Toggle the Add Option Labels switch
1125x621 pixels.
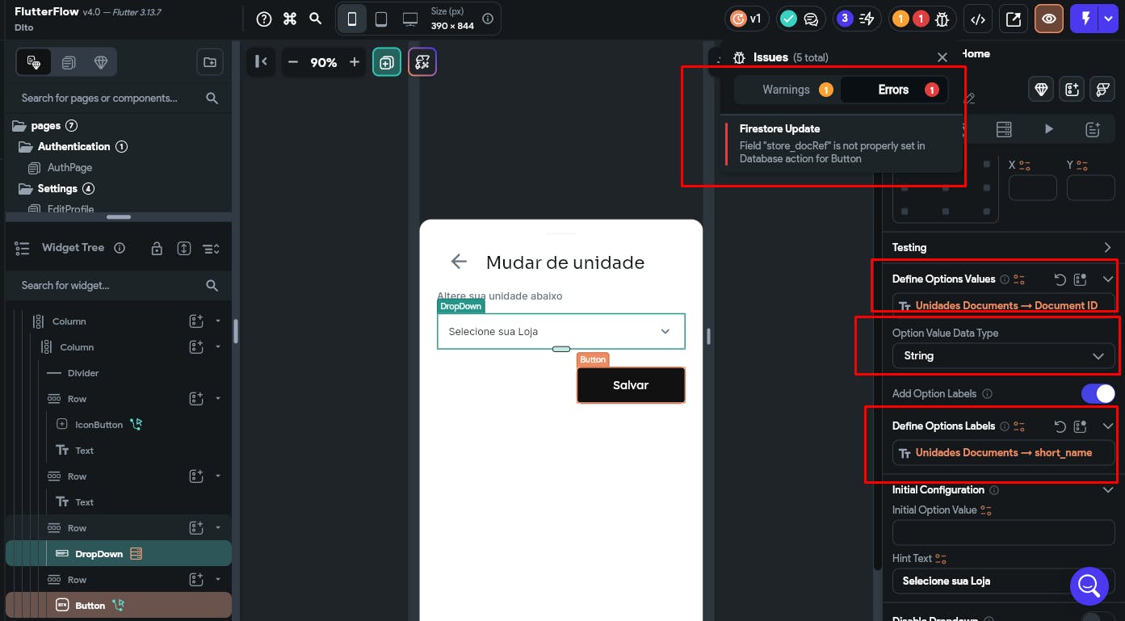tap(1098, 393)
